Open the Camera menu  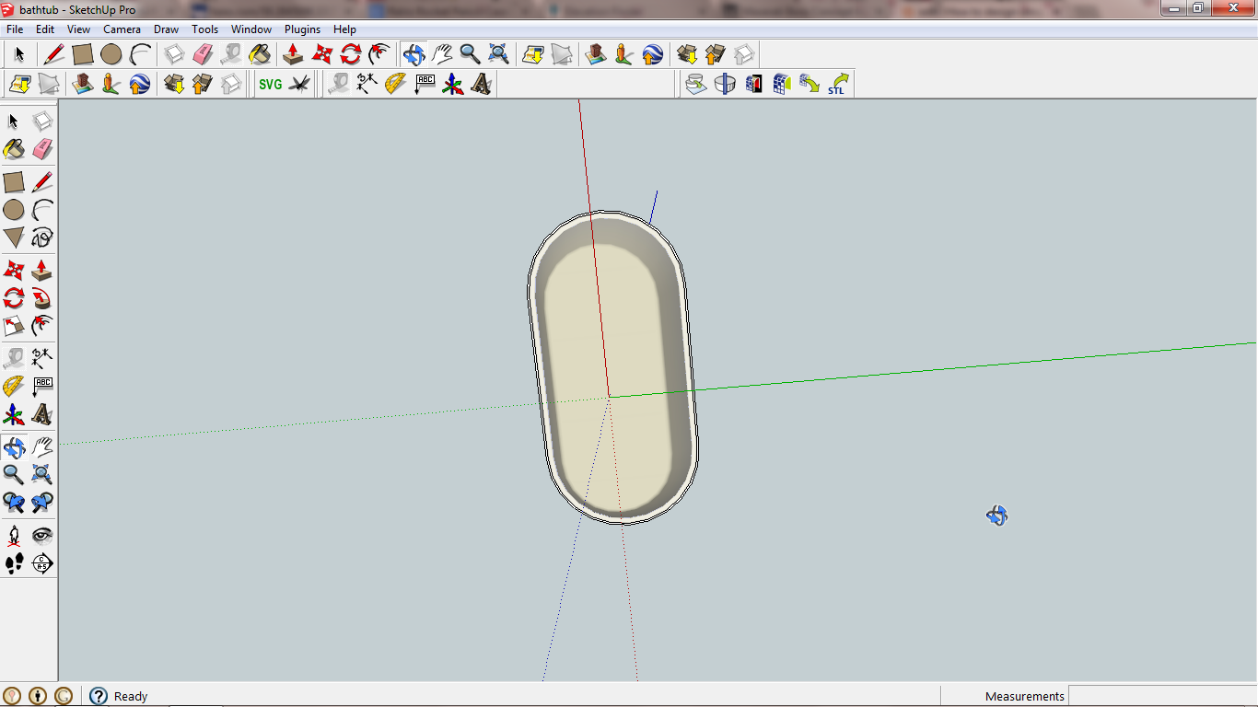coord(122,29)
